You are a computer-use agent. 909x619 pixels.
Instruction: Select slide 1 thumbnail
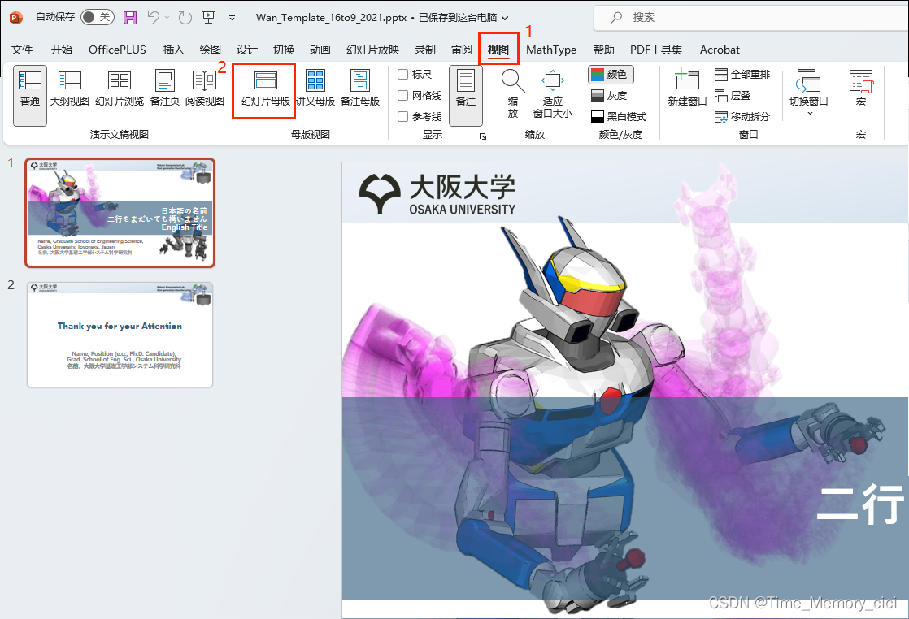point(120,213)
